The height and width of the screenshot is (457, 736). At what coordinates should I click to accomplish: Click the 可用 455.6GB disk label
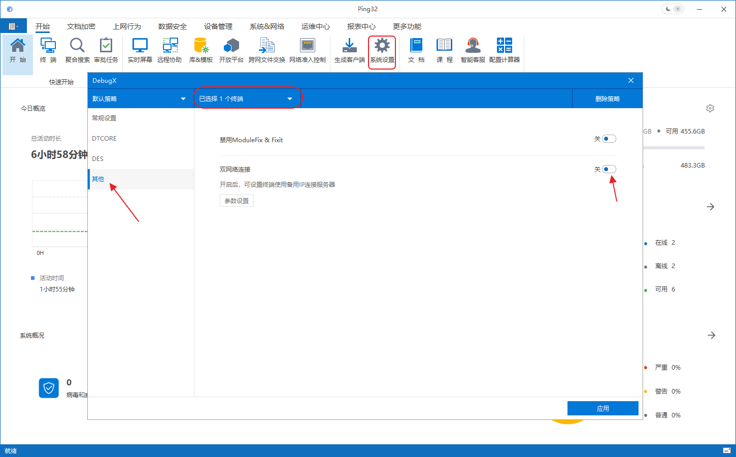point(685,131)
